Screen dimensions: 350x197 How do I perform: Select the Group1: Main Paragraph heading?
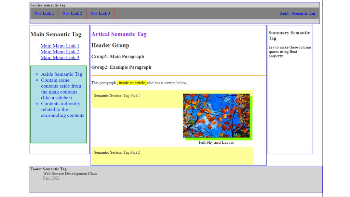click(x=117, y=57)
